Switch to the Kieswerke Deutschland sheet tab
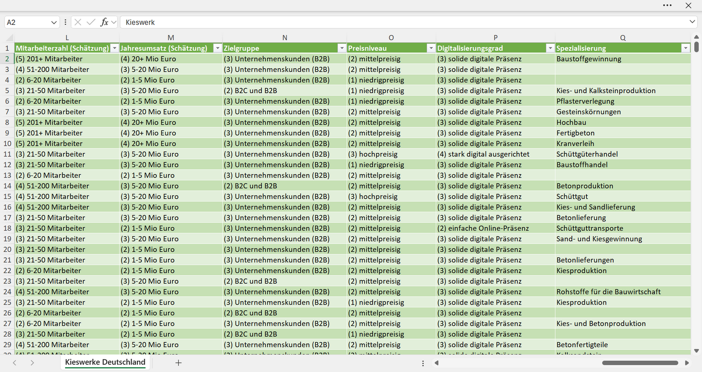702x372 pixels. (x=105, y=362)
